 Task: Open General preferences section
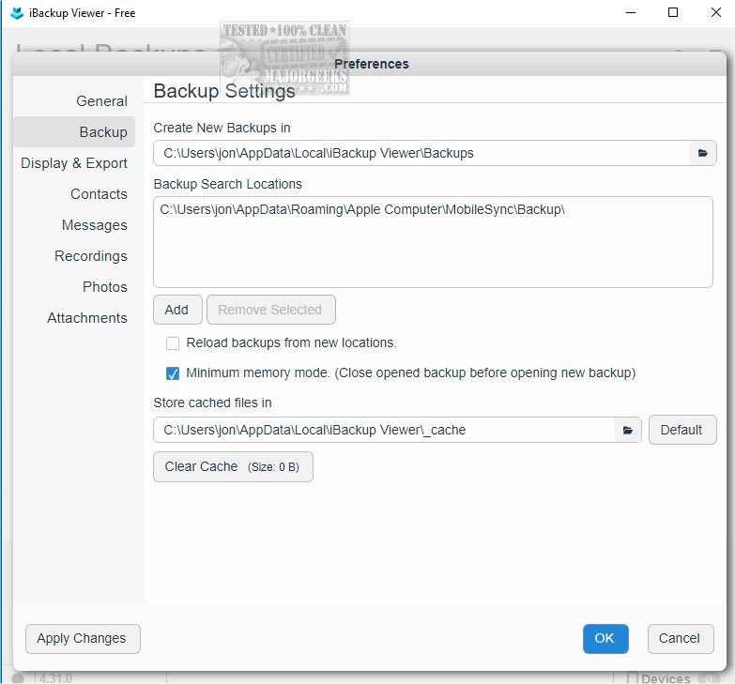pos(101,101)
